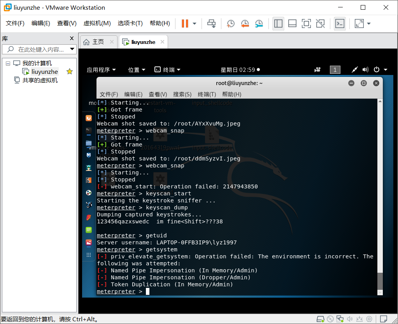This screenshot has height=324, width=398.
Task: Click the Kali network connection icon in the top bar
Action: pos(354,70)
